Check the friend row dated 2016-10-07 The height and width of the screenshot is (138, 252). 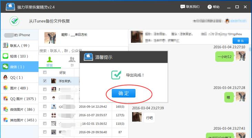(44, 115)
